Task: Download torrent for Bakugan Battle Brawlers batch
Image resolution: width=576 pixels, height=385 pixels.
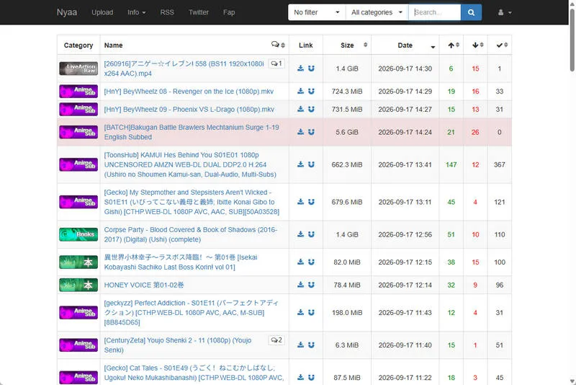Action: point(300,132)
